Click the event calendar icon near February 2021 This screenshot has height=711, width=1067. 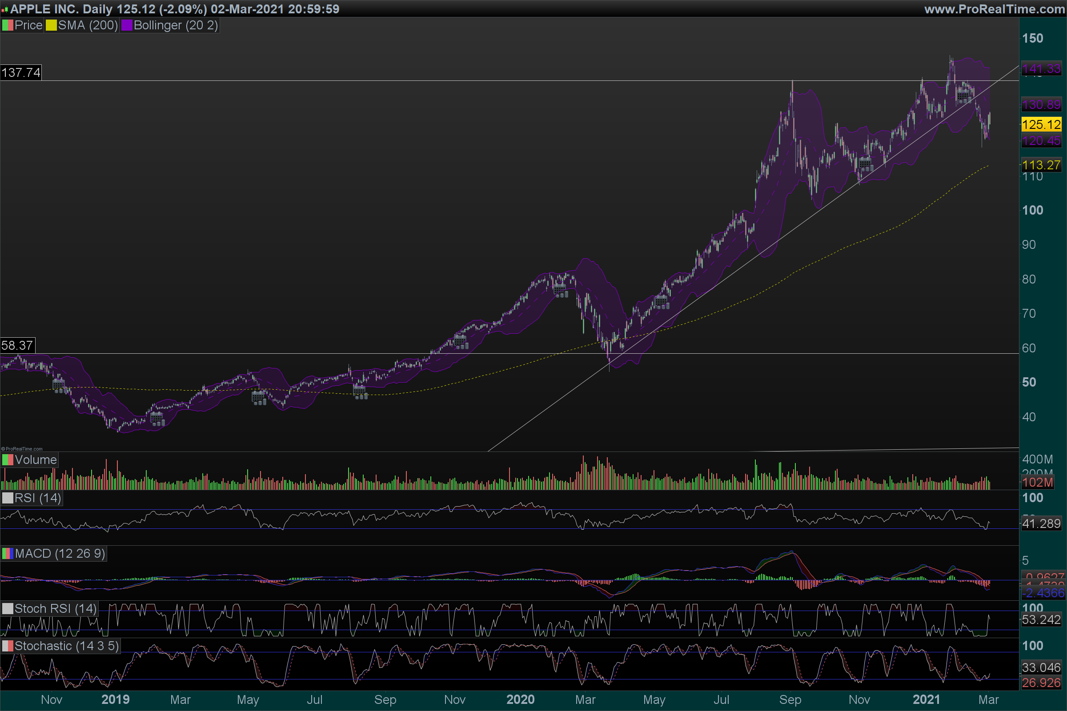click(963, 96)
